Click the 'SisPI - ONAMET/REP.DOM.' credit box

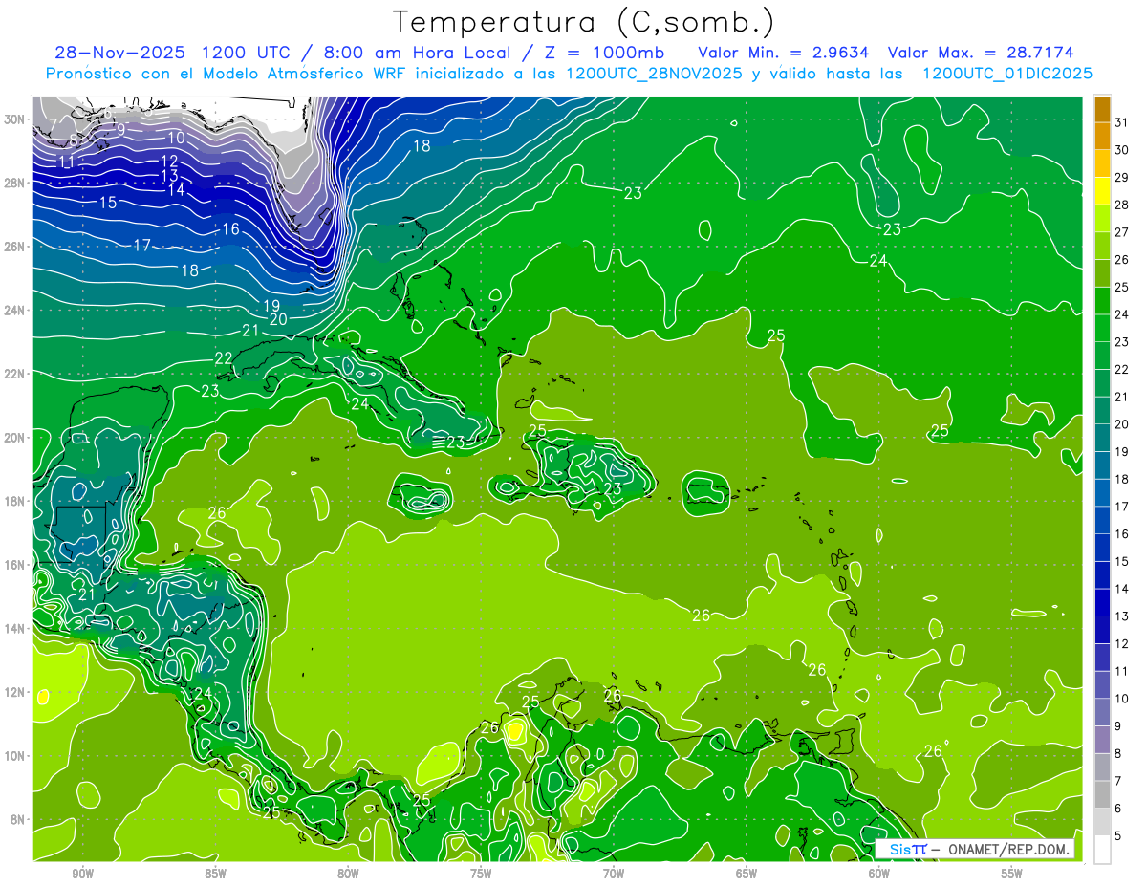point(974,849)
